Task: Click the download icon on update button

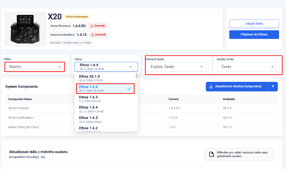Action: pos(211,86)
